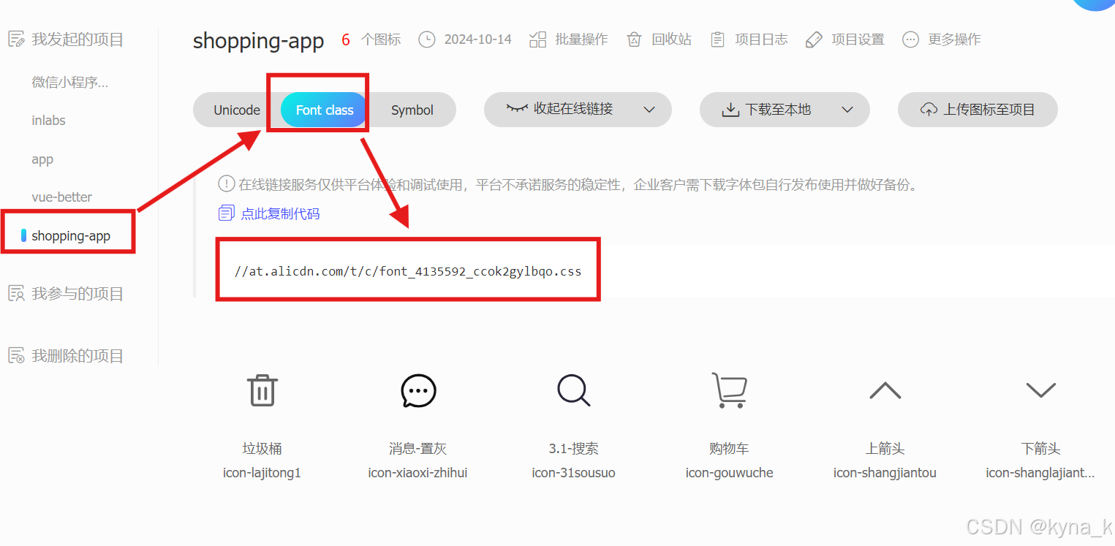Expand the 下载至本地 dropdown chevron
The image size is (1115, 546).
(x=847, y=110)
